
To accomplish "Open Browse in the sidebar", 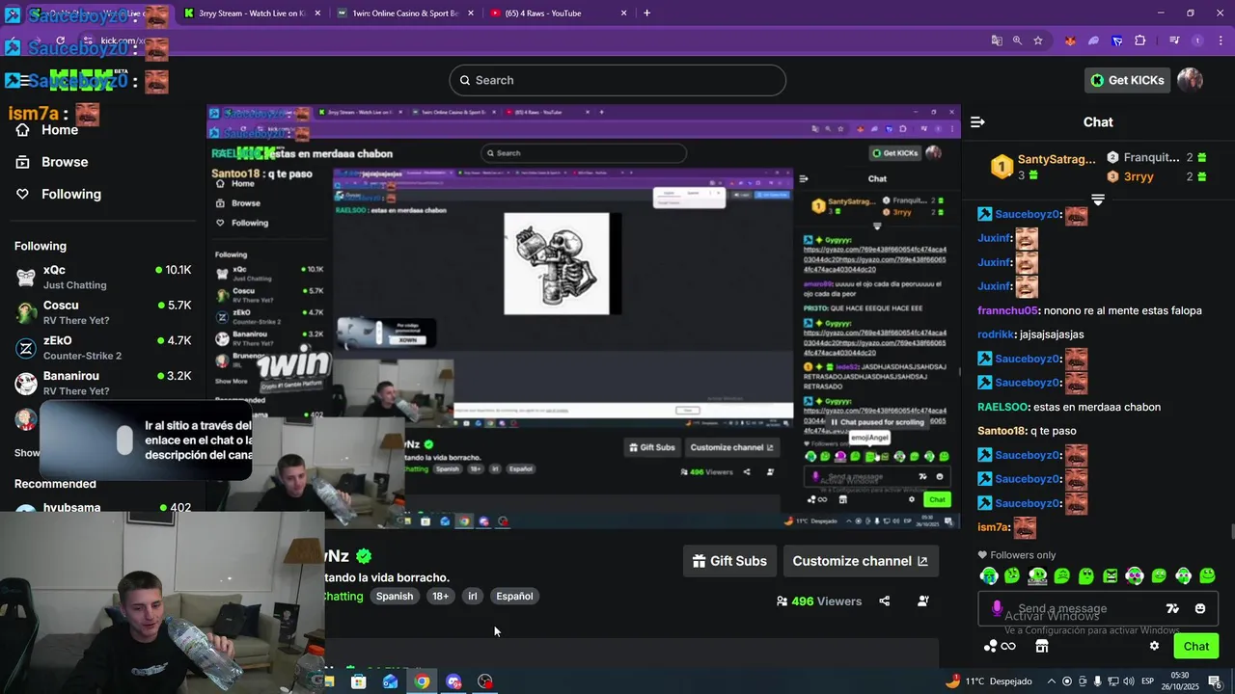I will (65, 162).
